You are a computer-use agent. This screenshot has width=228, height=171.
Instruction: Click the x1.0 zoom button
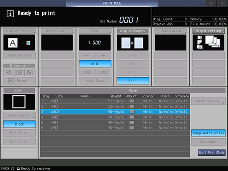coord(95,64)
